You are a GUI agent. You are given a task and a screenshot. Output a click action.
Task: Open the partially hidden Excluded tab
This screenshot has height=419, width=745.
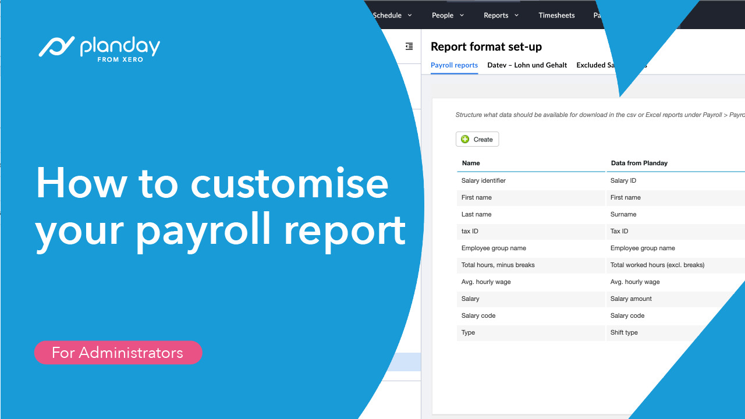(x=595, y=65)
